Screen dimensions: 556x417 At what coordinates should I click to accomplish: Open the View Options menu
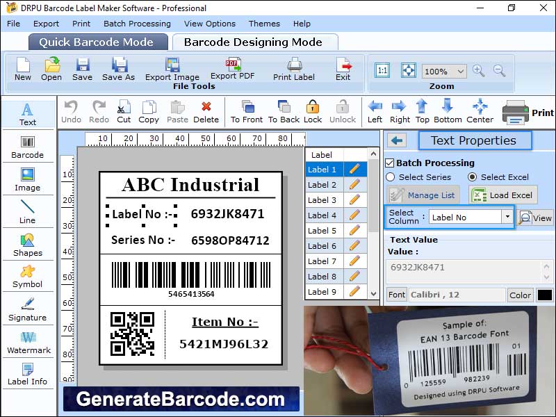pyautogui.click(x=210, y=24)
